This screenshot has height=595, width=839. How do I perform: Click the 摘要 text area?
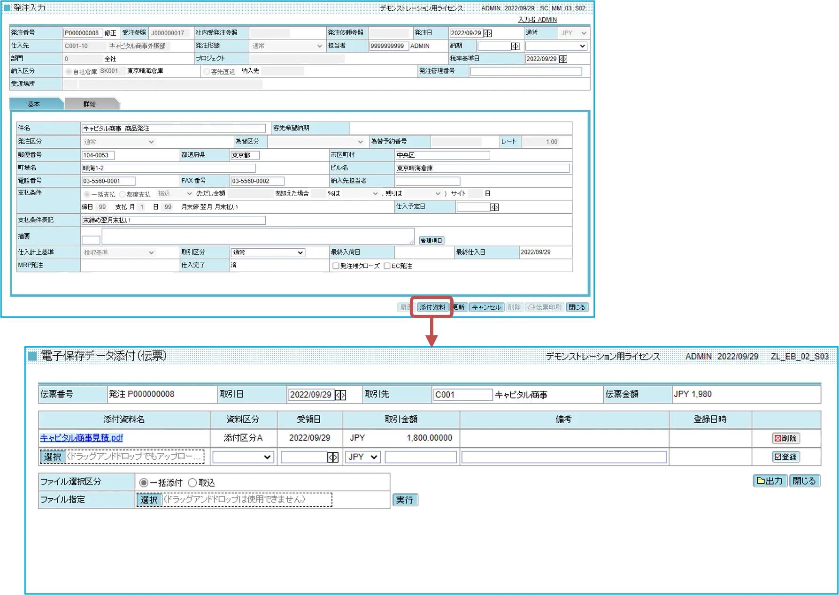[x=258, y=236]
